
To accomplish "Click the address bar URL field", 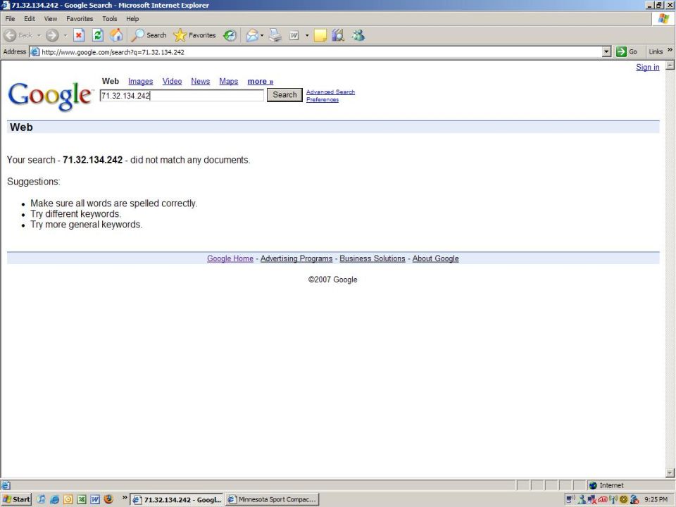I will 315,51.
